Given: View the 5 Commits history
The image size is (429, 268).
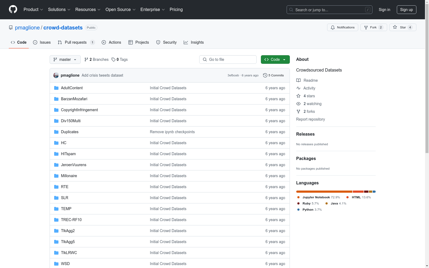Looking at the screenshot, I should (273, 75).
